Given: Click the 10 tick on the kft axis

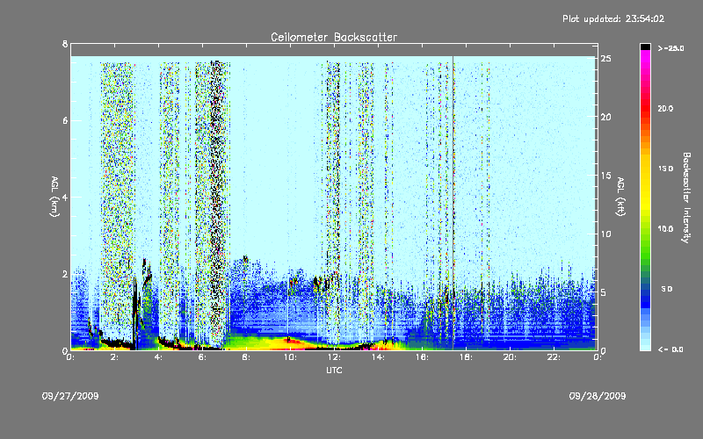Looking at the screenshot, I should [606, 234].
